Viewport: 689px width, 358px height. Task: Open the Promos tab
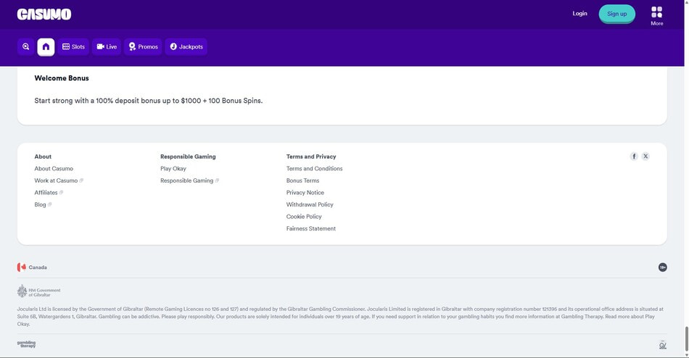click(144, 46)
